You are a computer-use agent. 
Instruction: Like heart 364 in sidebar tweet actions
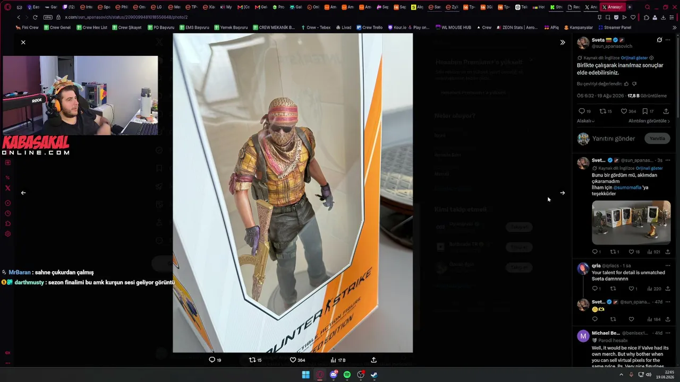pos(628,111)
